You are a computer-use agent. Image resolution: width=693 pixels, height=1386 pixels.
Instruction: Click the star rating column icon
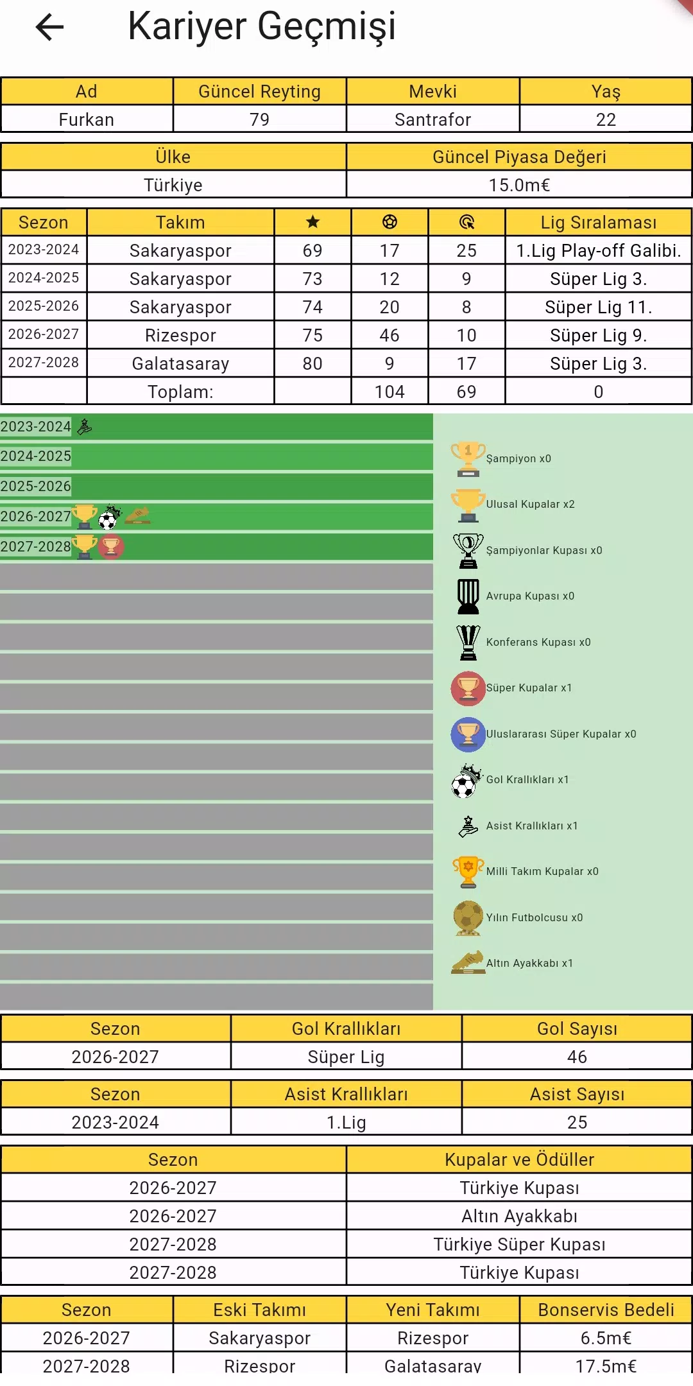[x=312, y=222]
